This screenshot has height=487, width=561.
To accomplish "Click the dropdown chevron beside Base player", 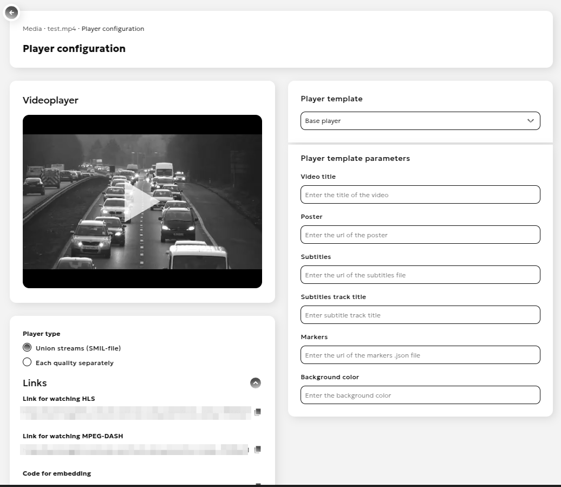I will (x=530, y=121).
